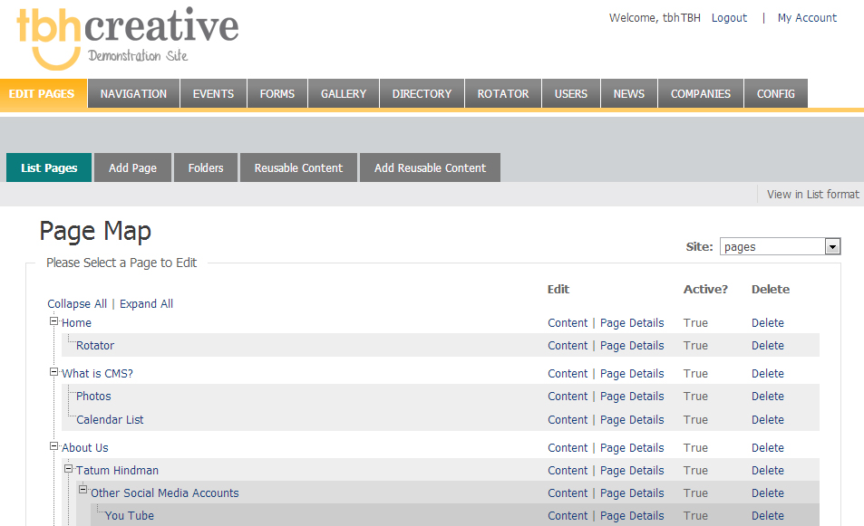The height and width of the screenshot is (526, 864).
Task: Open the Reusable Content sub-tab
Action: (x=298, y=168)
